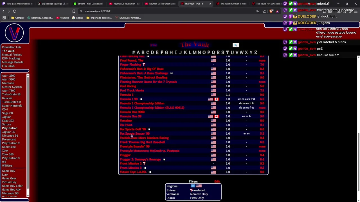Viewport: 360px width, 202px height.
Task: Close The Vault - PS1 - F tab
Action: click(210, 4)
